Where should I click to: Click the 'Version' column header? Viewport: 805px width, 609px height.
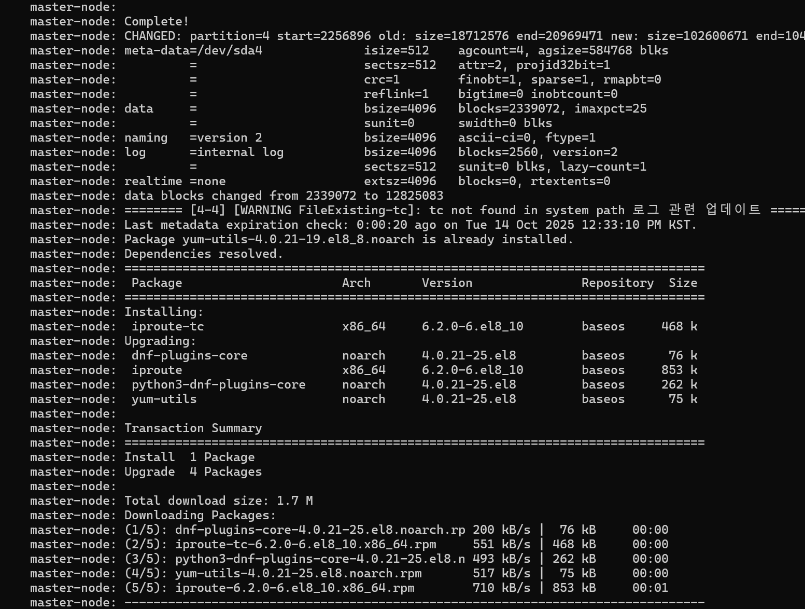pos(447,283)
